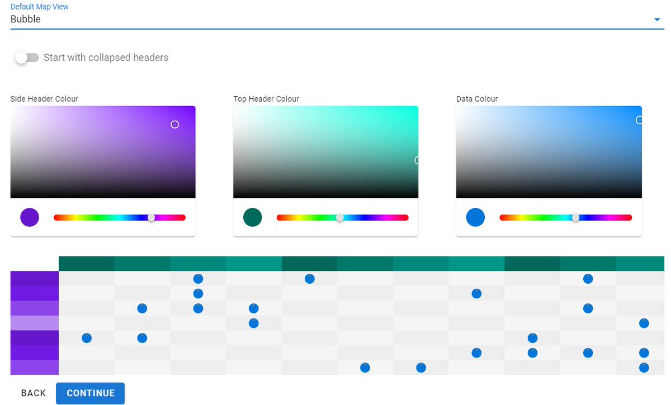The image size is (671, 405).
Task: Click the blue Data Colour swatch
Action: click(475, 217)
